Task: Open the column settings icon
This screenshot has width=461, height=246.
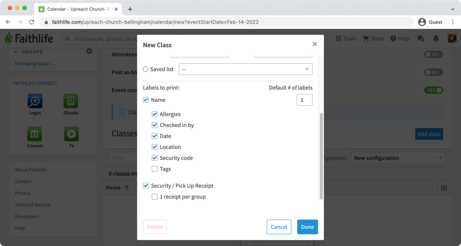Action: 444,188
